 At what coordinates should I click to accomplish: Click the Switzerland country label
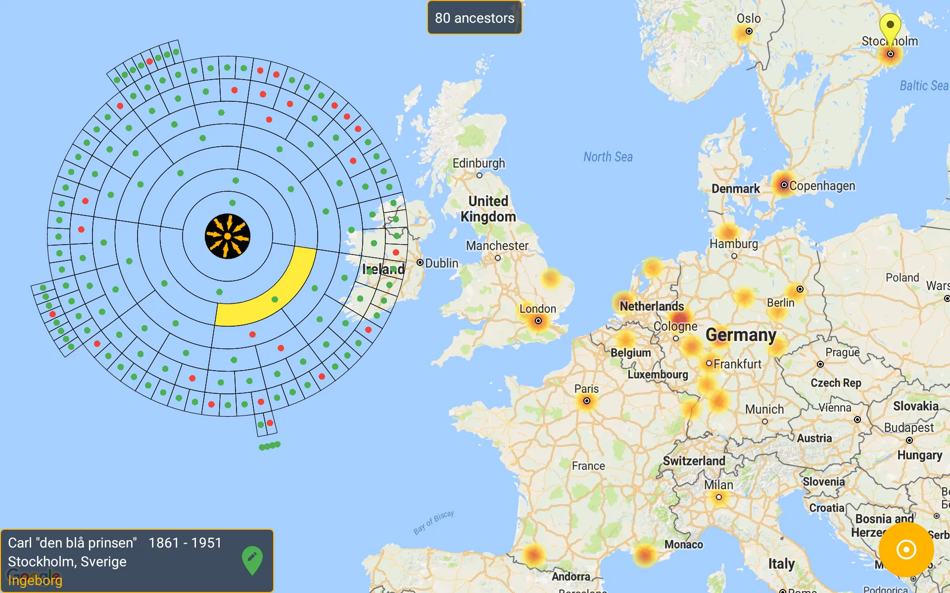[694, 461]
